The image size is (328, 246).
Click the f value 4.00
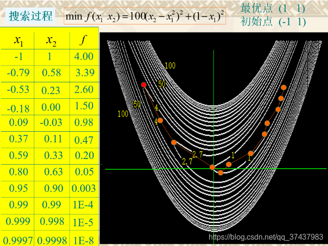coord(84,56)
